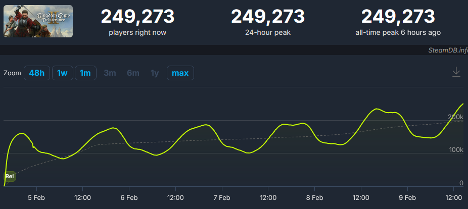Click the Rel release marker on chart

[x=10, y=176]
